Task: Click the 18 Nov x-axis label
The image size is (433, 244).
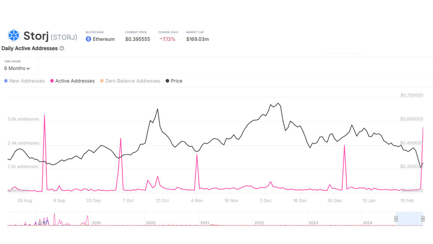Action: point(231,200)
